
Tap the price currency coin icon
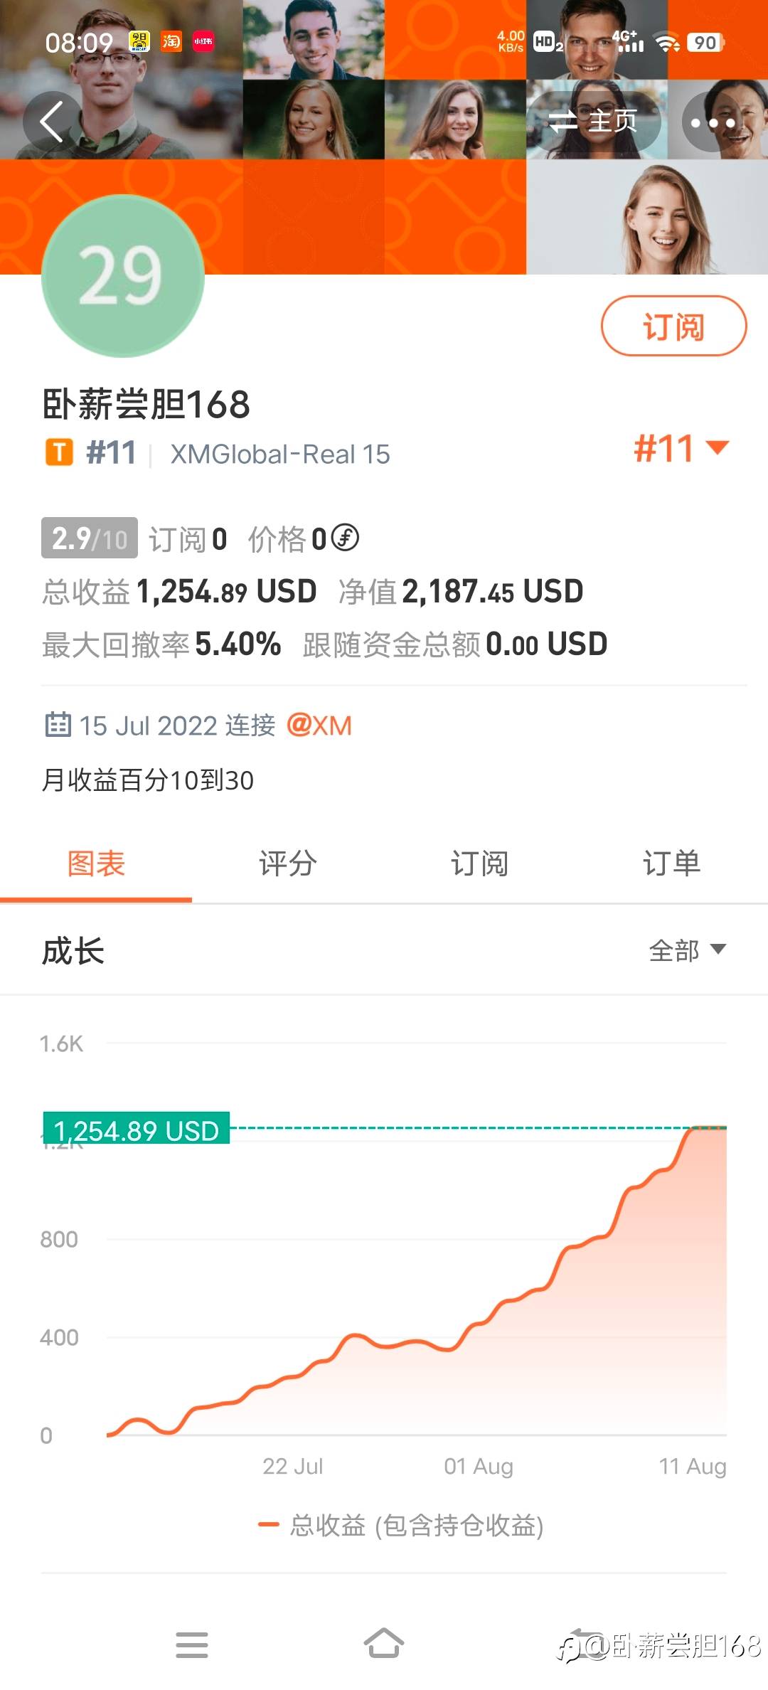click(345, 538)
